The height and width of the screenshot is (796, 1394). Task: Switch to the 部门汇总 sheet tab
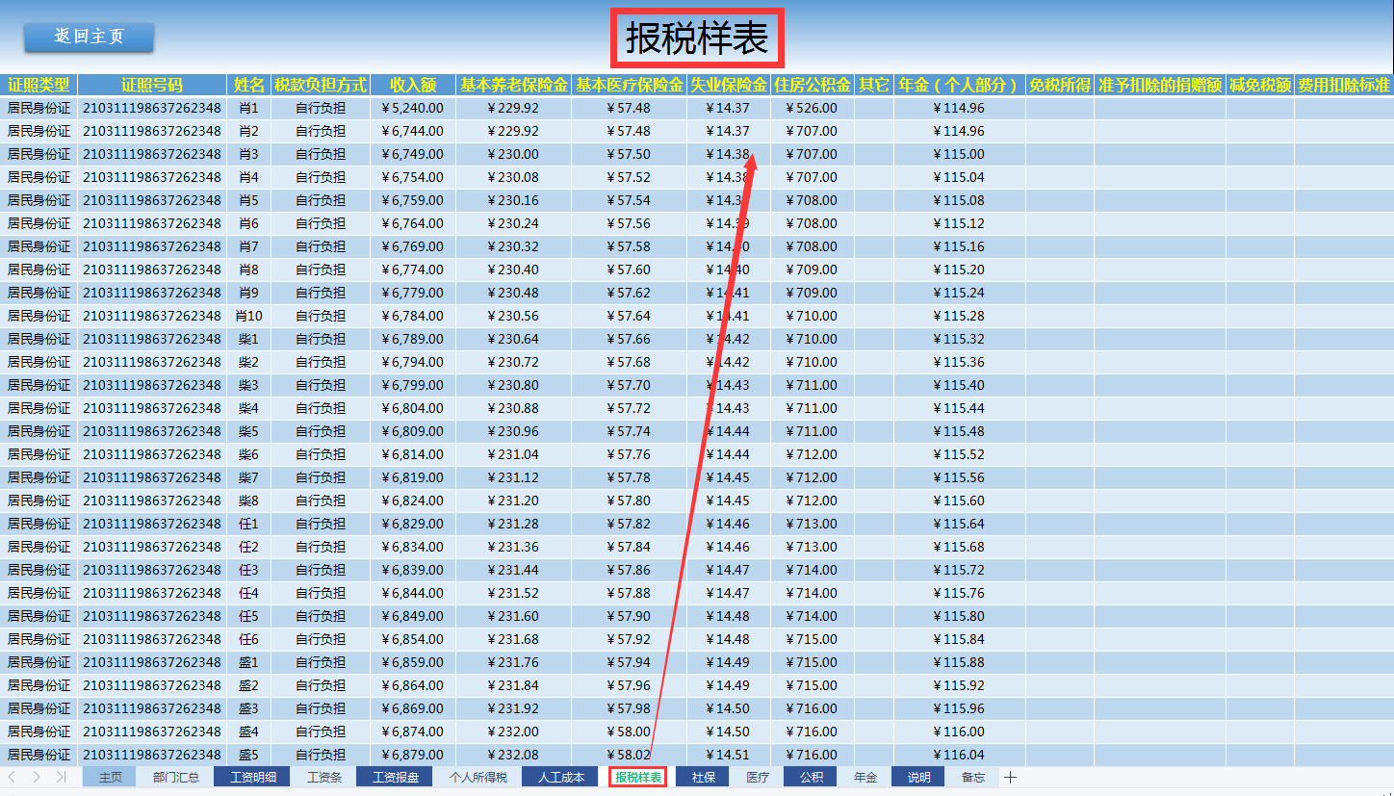click(176, 777)
